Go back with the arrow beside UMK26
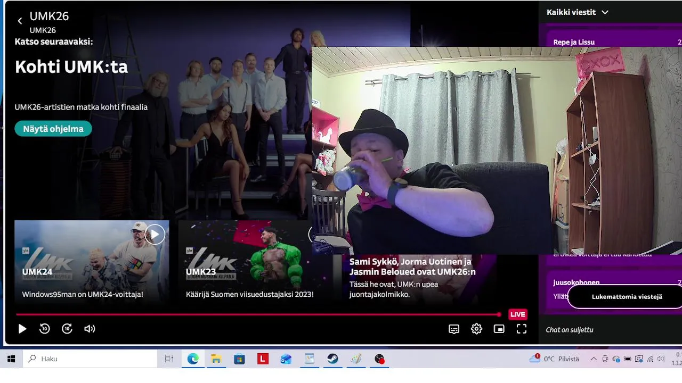The height and width of the screenshot is (383, 682). click(x=20, y=21)
